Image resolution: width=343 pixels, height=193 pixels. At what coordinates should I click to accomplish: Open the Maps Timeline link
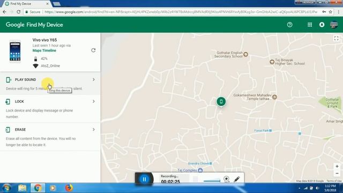(x=44, y=50)
